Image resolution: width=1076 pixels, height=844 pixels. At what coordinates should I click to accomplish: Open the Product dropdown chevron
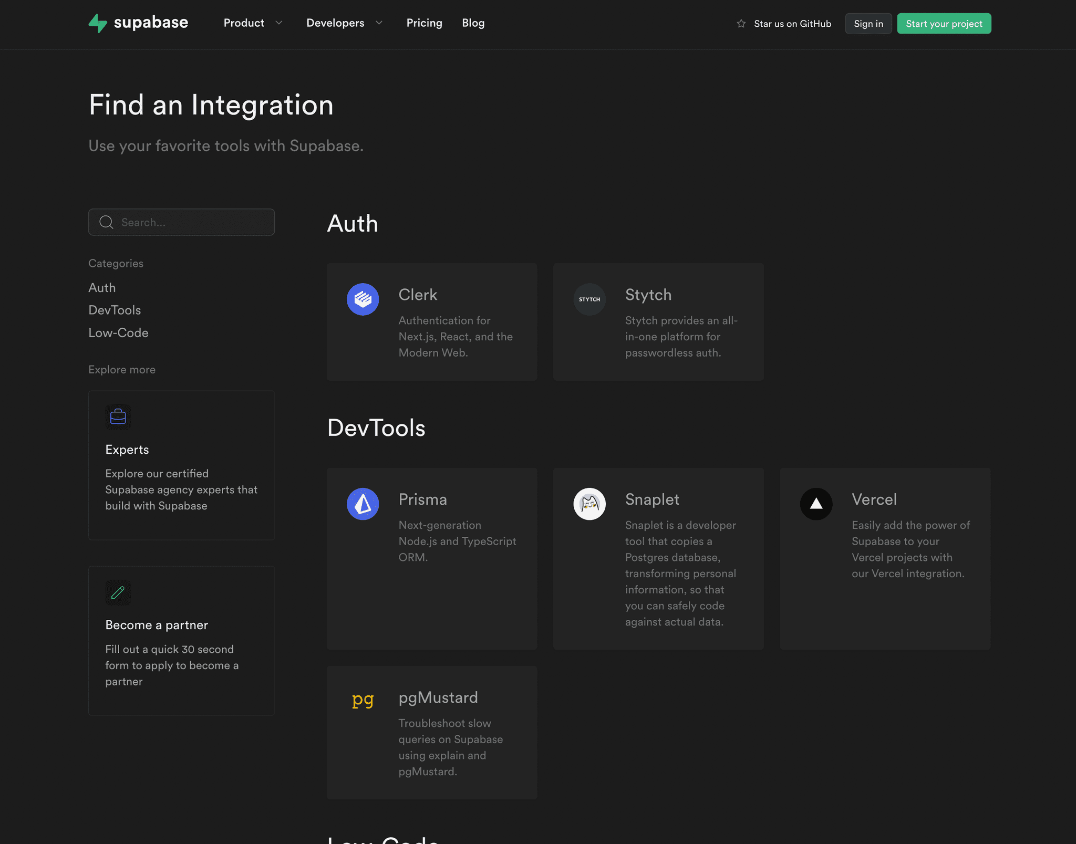click(x=280, y=23)
